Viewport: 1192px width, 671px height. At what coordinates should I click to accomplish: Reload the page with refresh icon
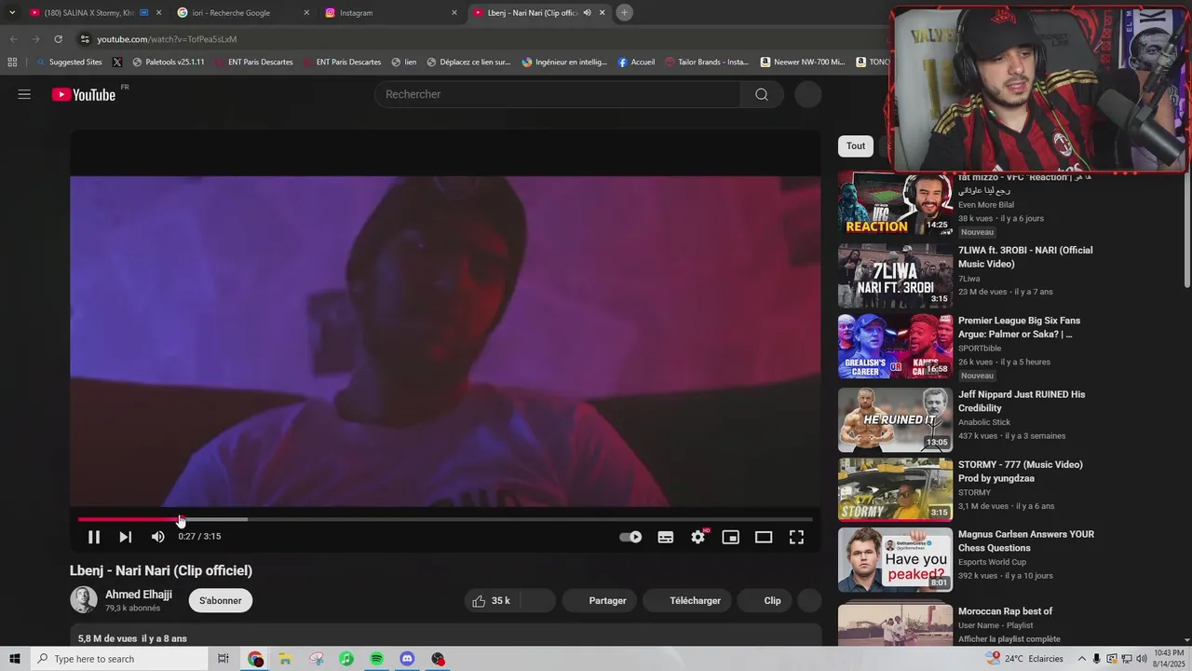pos(58,39)
